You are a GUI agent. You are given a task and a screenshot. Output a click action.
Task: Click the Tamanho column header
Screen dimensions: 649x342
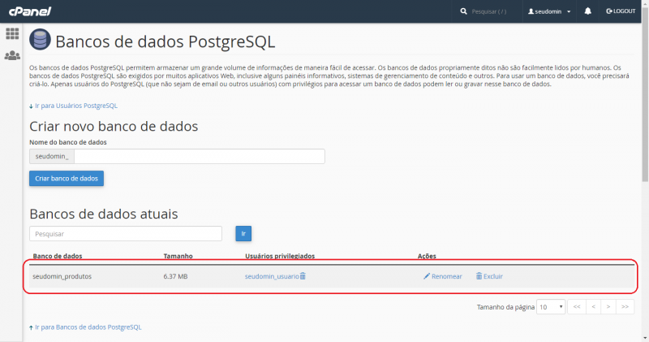coord(178,256)
